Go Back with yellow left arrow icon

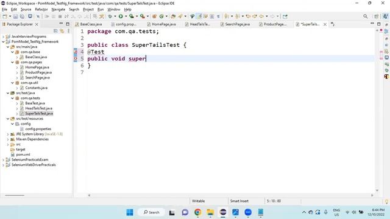261,16
